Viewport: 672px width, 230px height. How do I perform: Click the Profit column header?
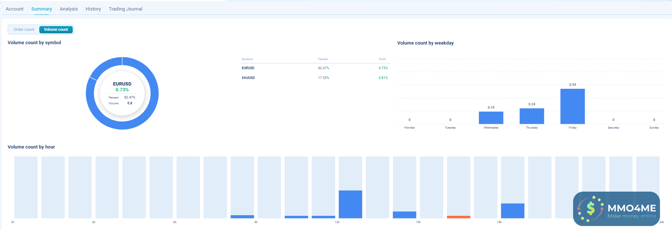[382, 59]
